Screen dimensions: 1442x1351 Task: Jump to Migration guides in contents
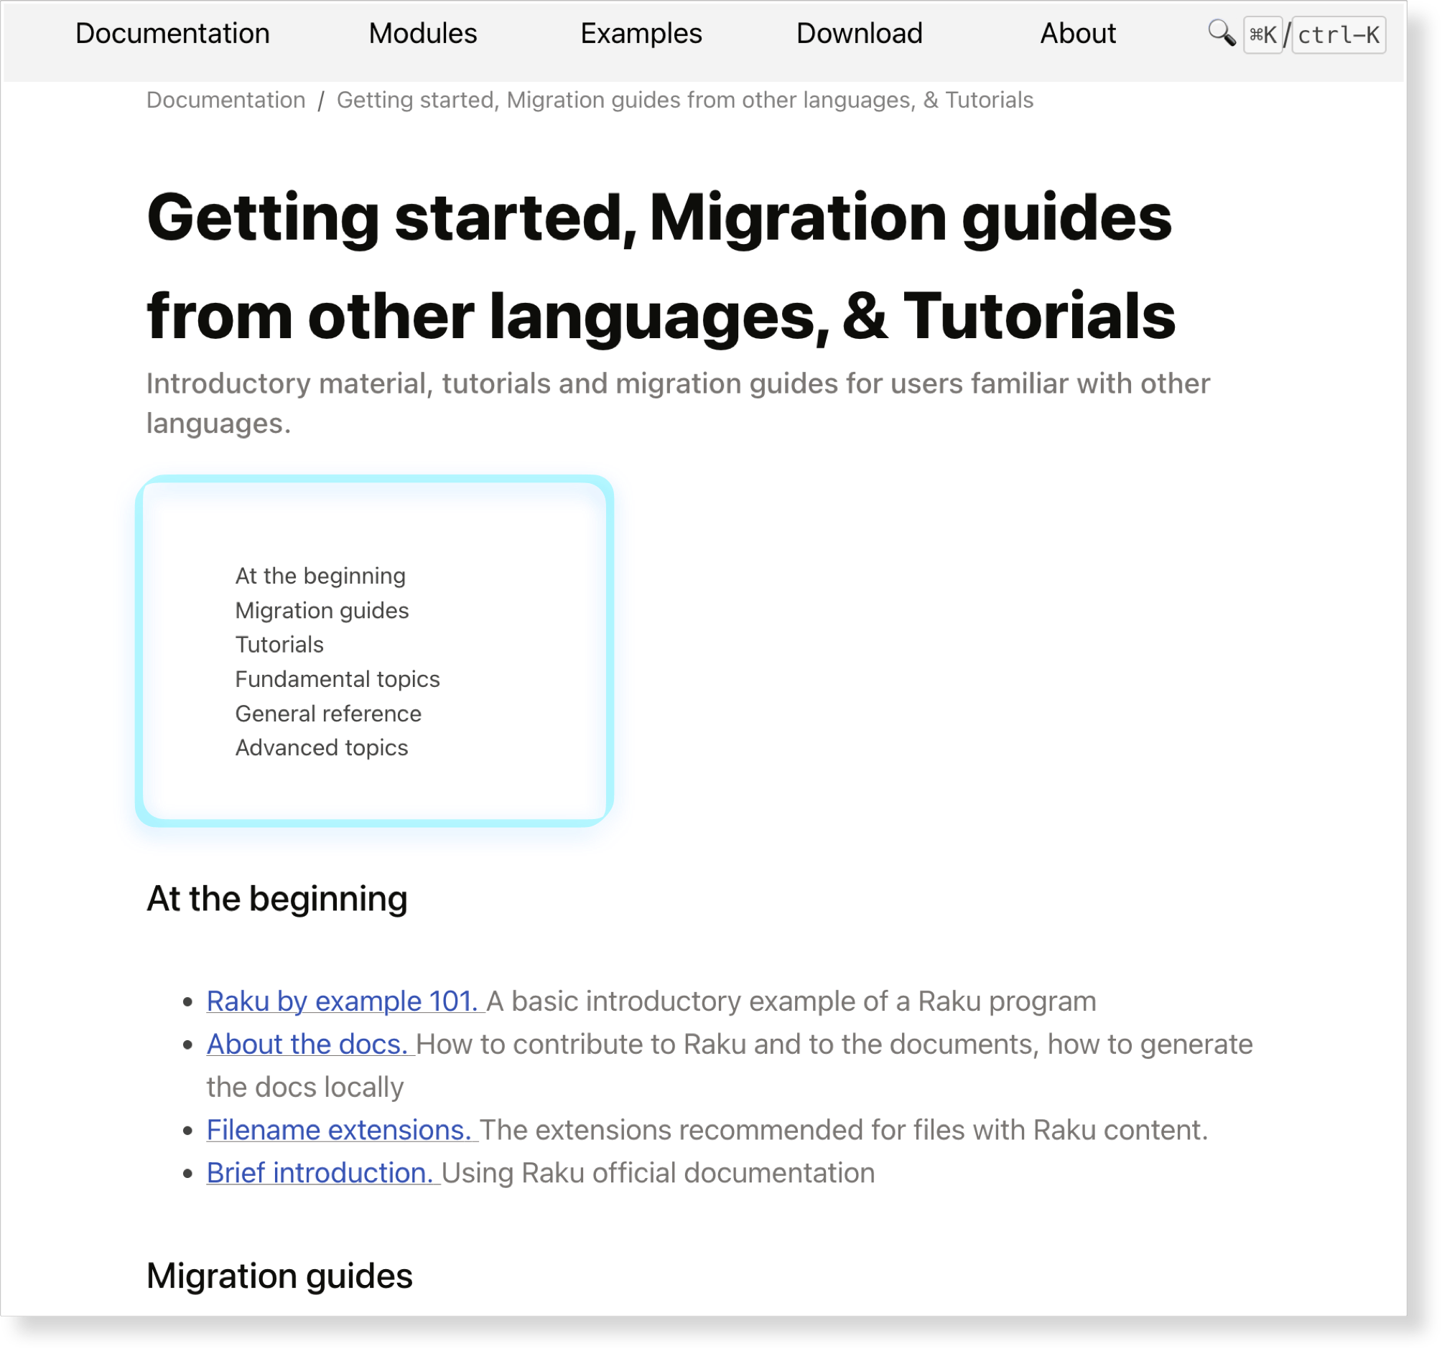[322, 611]
